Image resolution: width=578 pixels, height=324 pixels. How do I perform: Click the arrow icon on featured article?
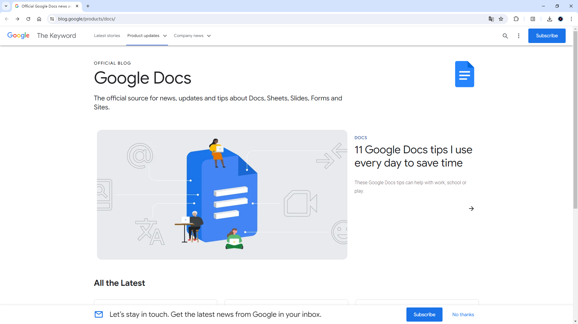(x=471, y=209)
